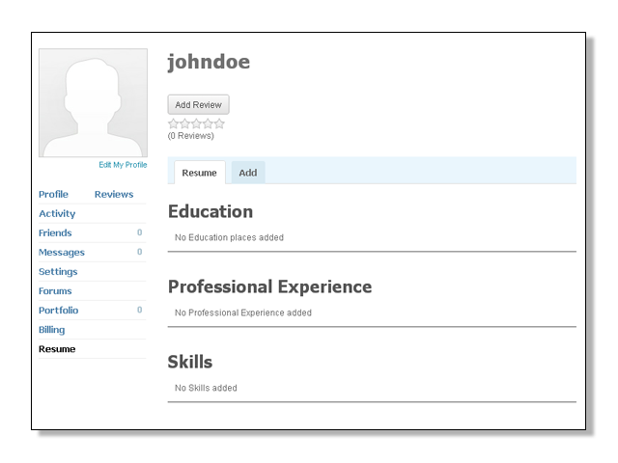Select the Resume tab
This screenshot has height=463, width=618.
199,173
